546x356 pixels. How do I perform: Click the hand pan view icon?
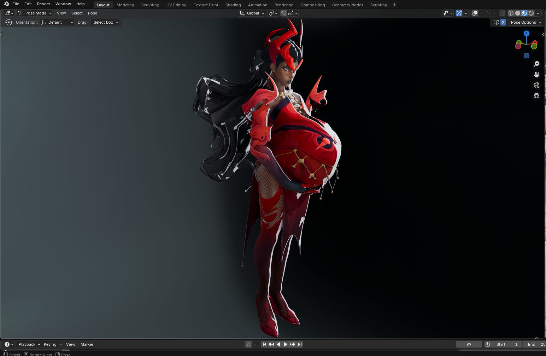[536, 75]
